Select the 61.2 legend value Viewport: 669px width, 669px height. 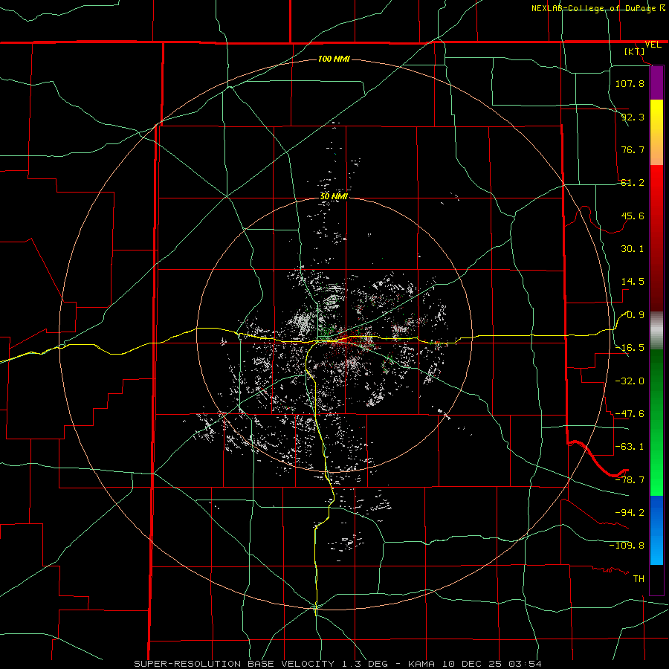[633, 183]
